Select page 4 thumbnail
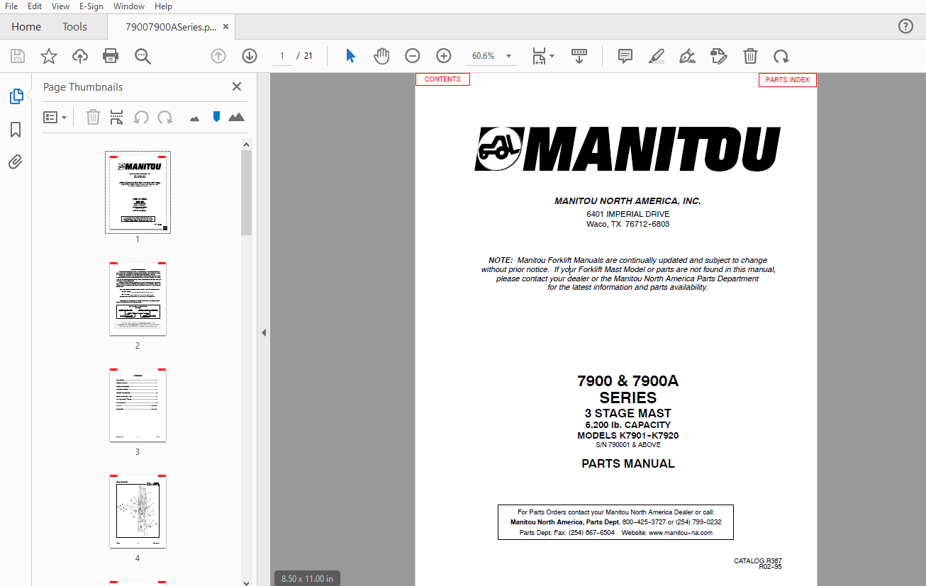Screen dimensions: 926x586 tap(138, 511)
